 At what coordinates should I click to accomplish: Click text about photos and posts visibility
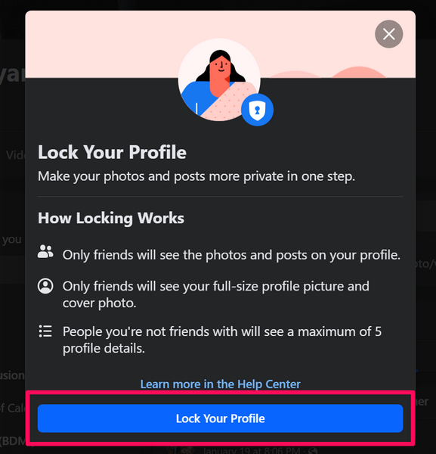coord(231,255)
